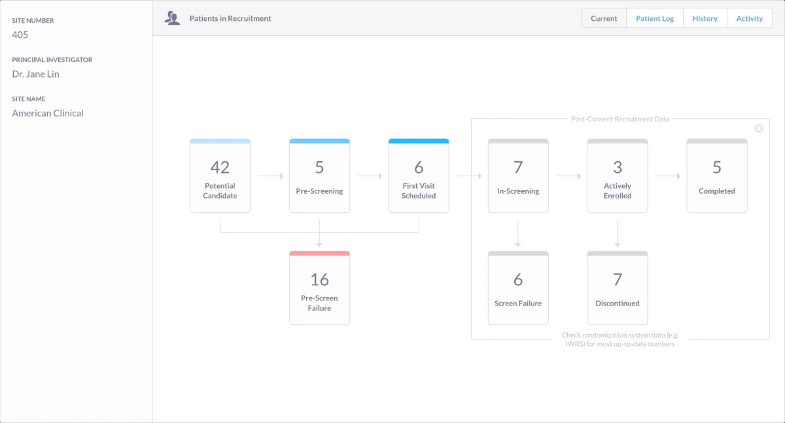
Task: Select the Actively Enrolled card
Action: click(x=618, y=176)
